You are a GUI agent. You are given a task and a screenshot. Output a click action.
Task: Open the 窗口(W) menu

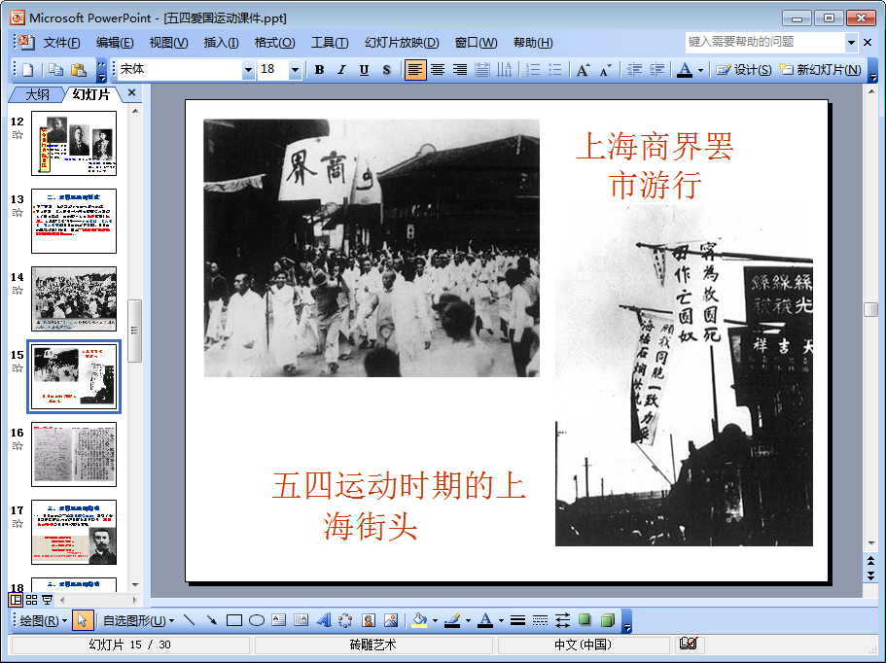tap(476, 43)
